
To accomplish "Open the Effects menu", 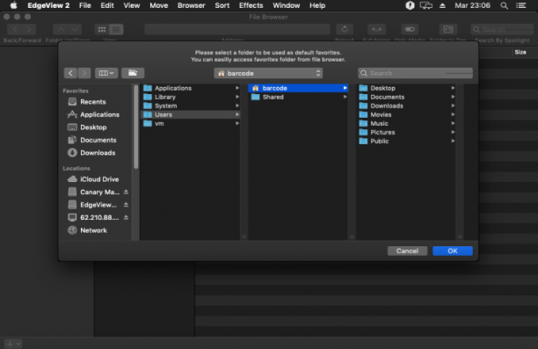I will point(251,5).
